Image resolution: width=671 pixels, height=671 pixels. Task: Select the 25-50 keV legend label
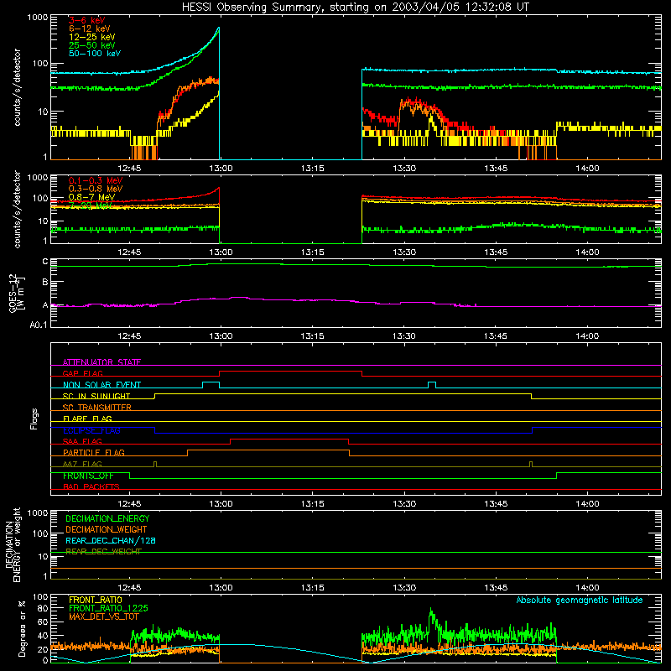pos(92,45)
